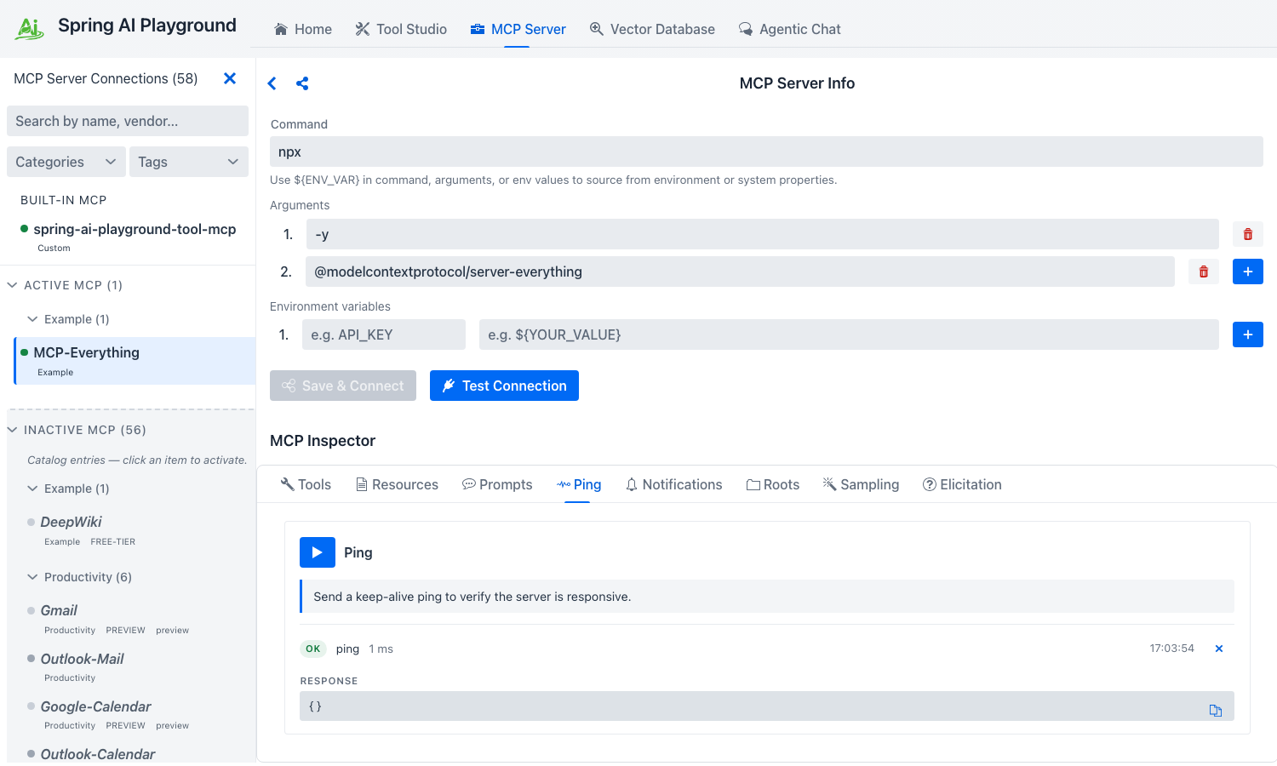
Task: Focus the search by name, vendor field
Action: click(128, 121)
